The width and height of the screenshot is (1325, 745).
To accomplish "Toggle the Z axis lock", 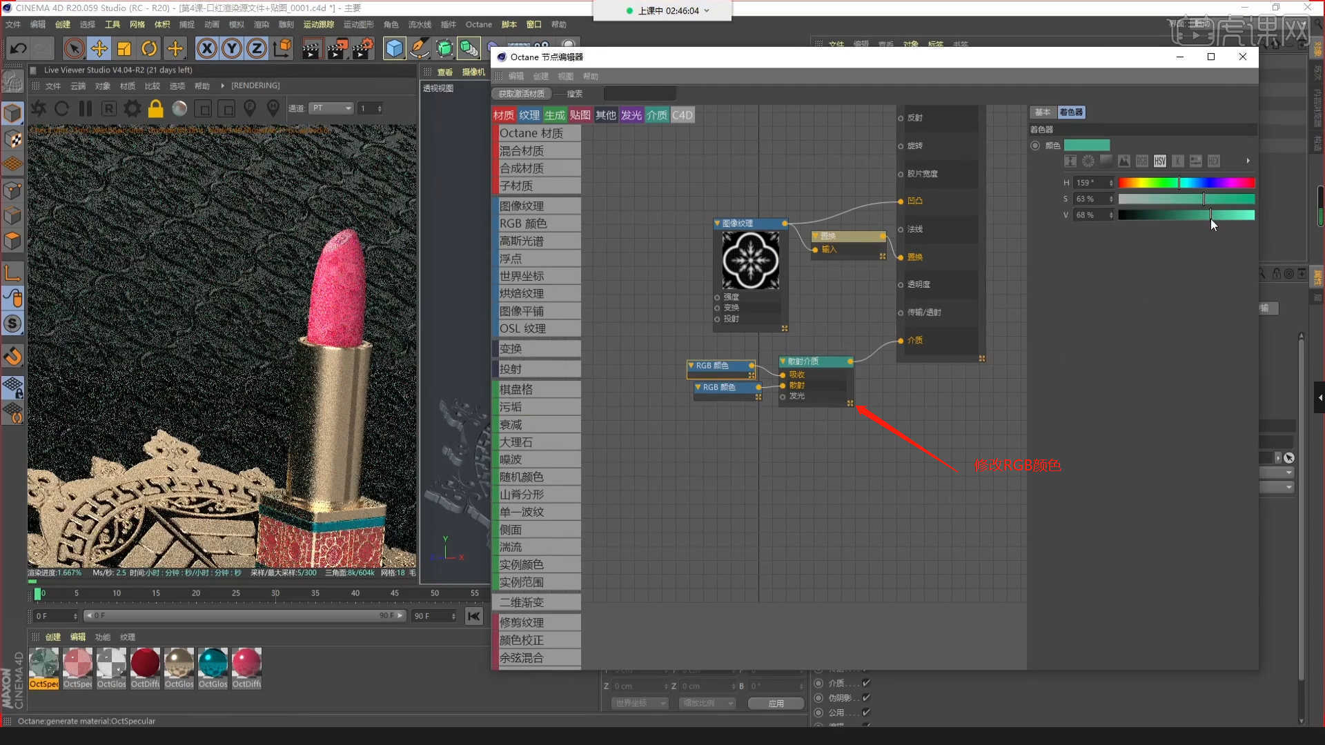I will pos(257,48).
